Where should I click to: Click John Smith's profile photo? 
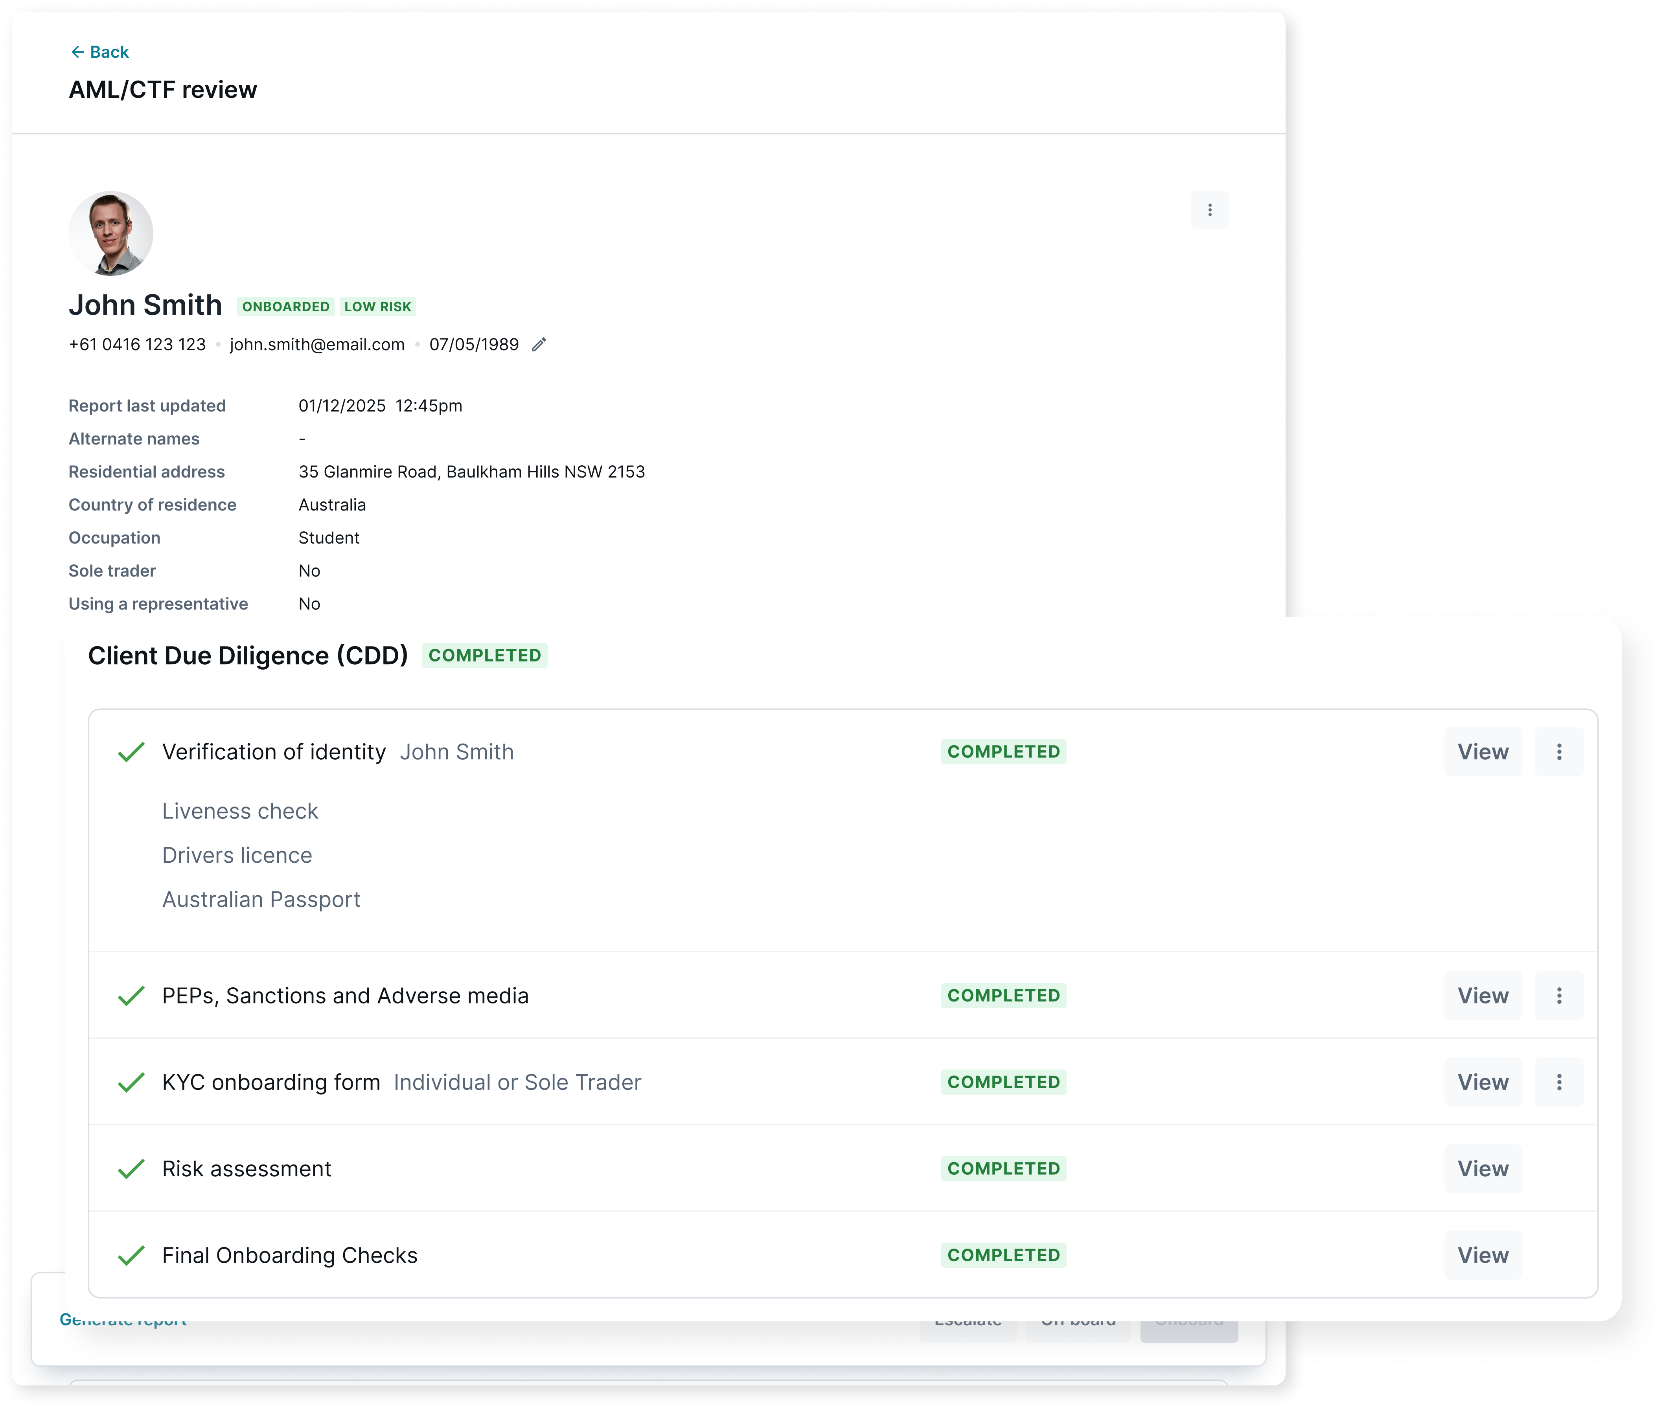click(111, 232)
